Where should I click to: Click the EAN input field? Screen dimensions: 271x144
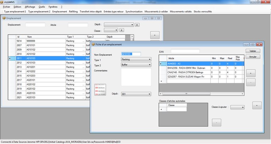point(185,51)
